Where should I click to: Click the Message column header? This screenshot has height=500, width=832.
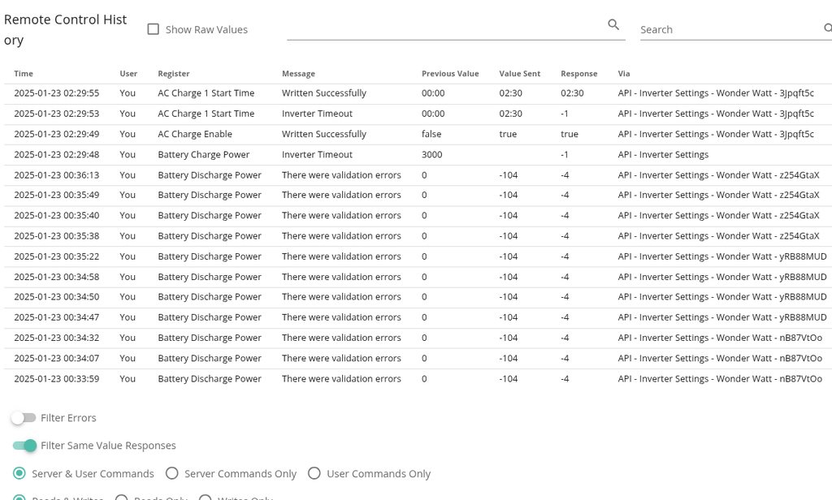click(298, 74)
